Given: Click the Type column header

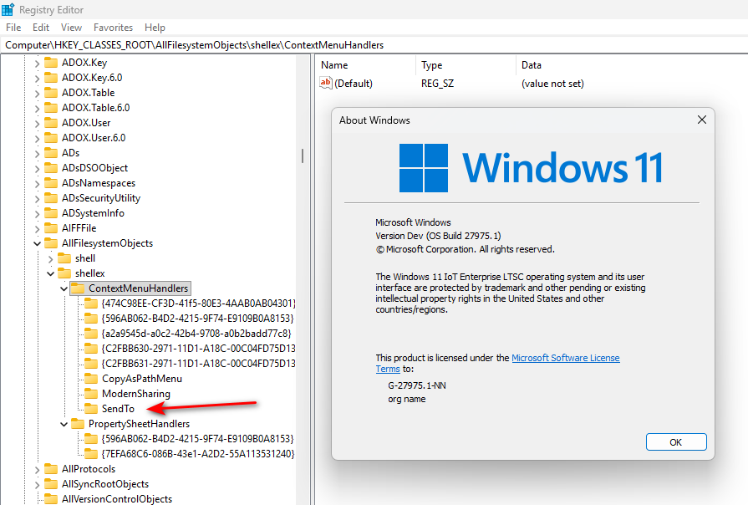Looking at the screenshot, I should [x=466, y=65].
